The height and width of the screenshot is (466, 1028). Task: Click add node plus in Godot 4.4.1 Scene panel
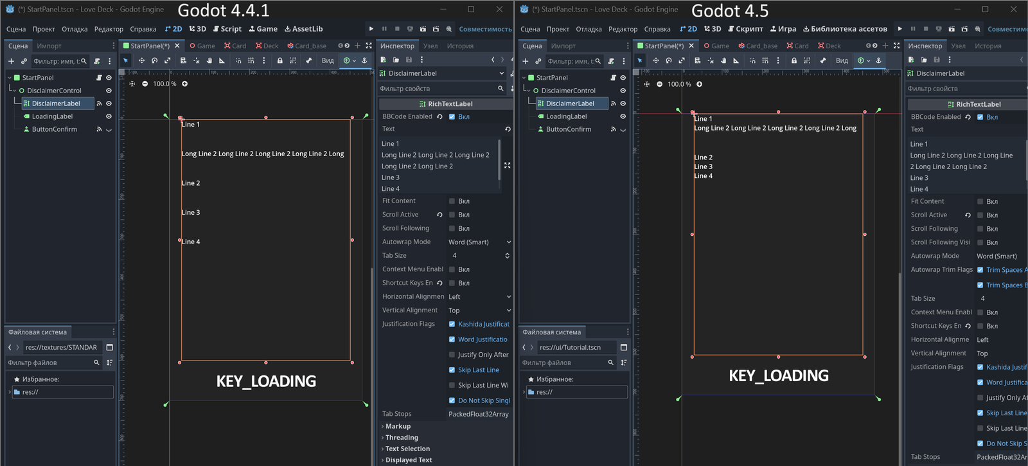click(x=11, y=61)
